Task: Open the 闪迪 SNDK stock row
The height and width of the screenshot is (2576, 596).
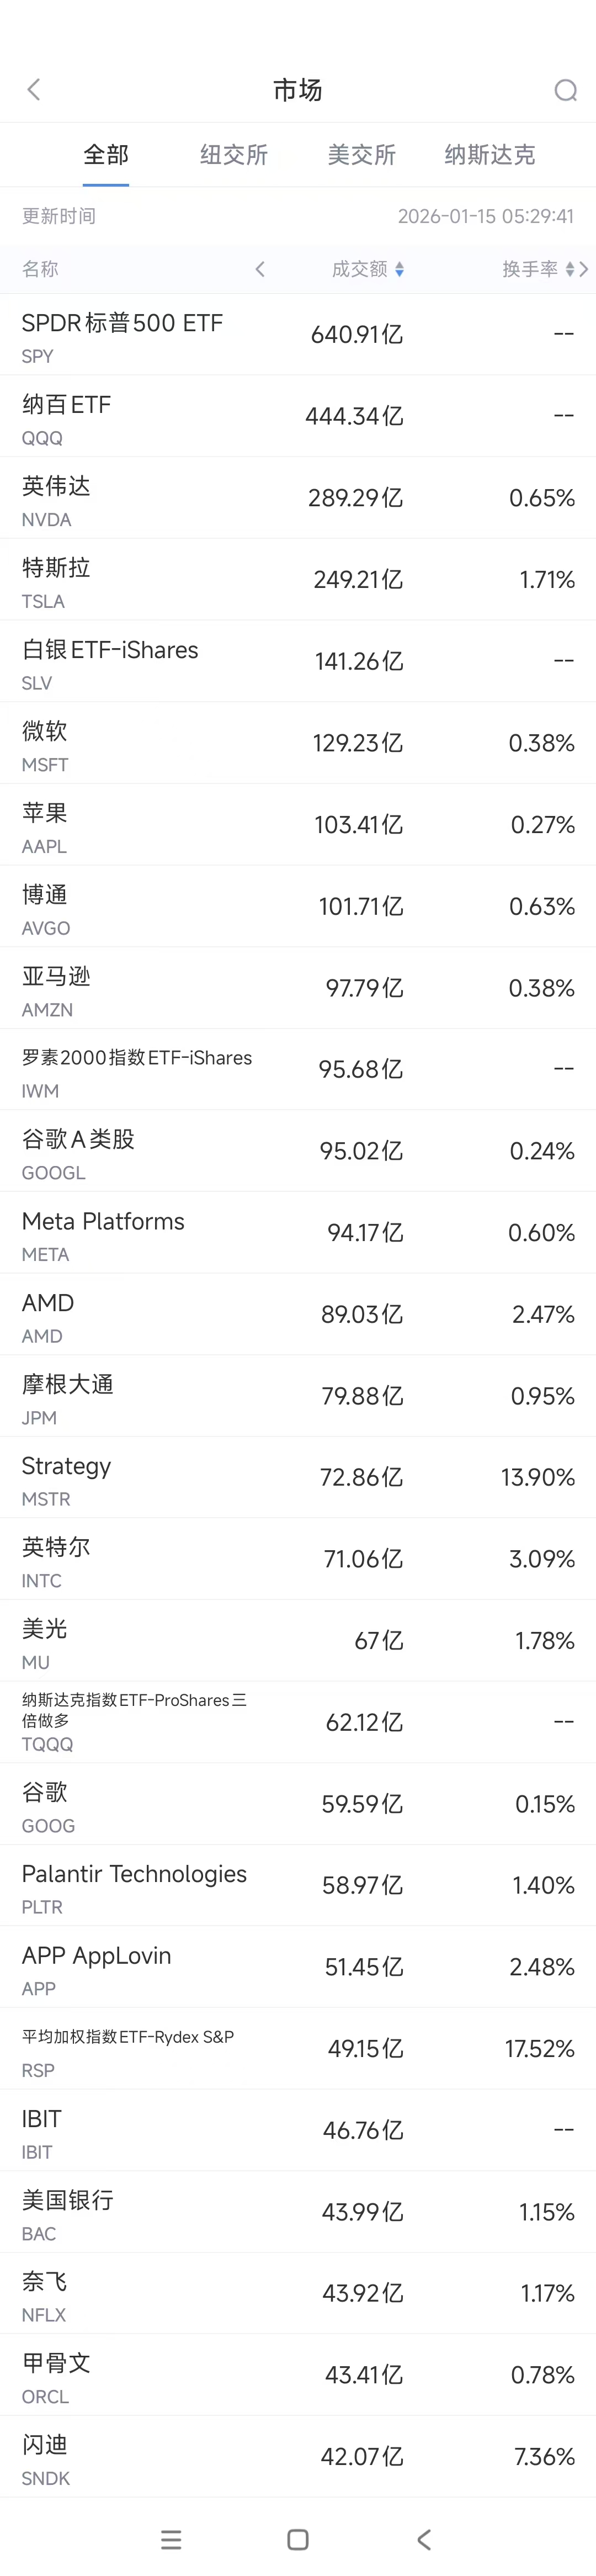Action: [298, 2456]
